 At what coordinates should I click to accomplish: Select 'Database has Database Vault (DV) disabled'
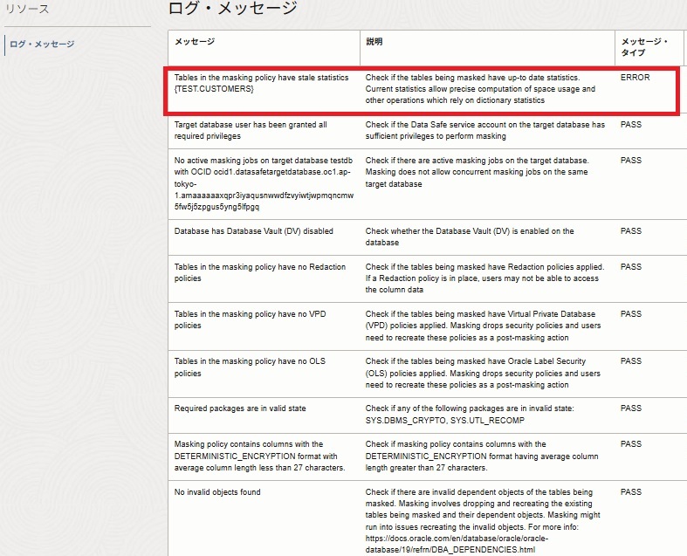[x=254, y=231]
